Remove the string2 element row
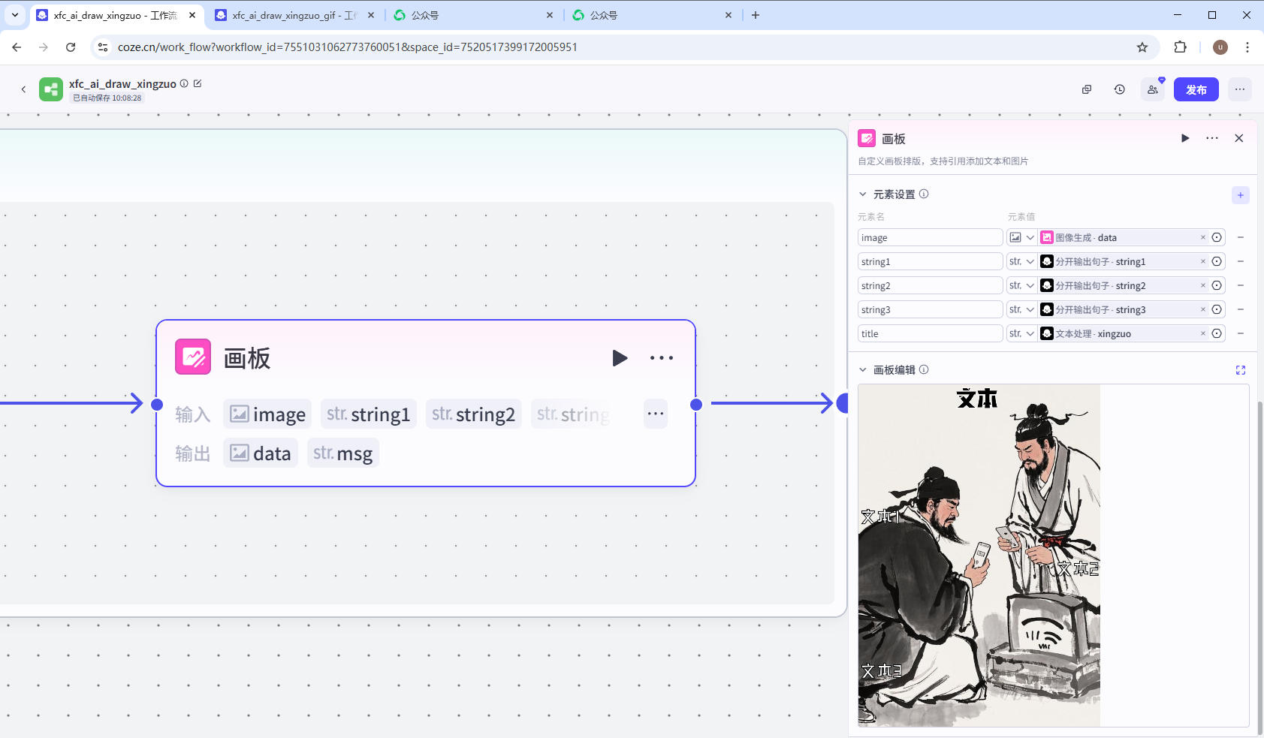This screenshot has width=1264, height=738. 1241,285
